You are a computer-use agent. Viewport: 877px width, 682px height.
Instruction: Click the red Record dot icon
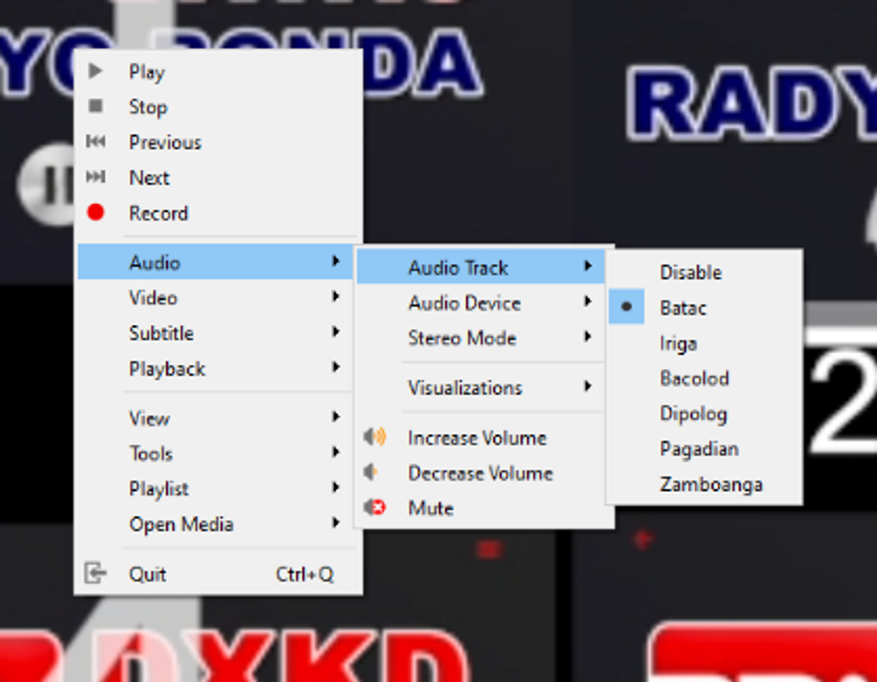point(96,212)
